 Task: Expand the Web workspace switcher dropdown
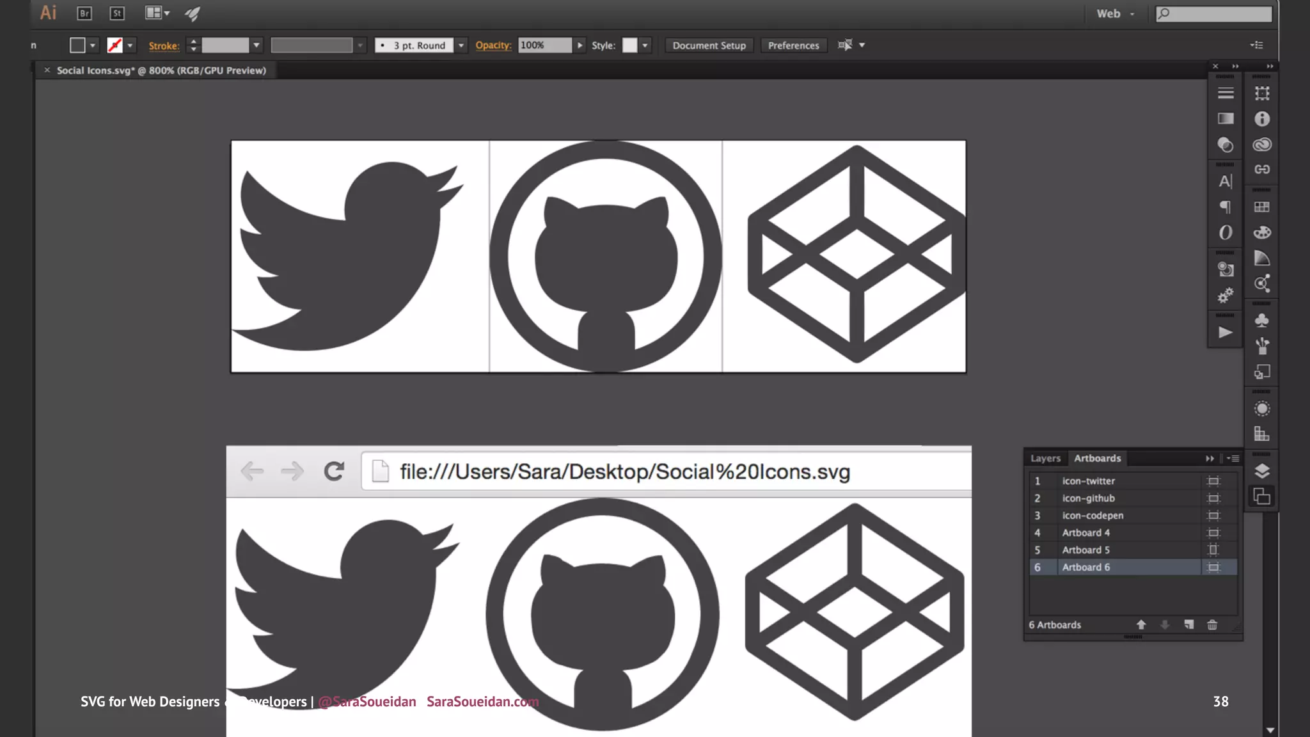point(1132,14)
